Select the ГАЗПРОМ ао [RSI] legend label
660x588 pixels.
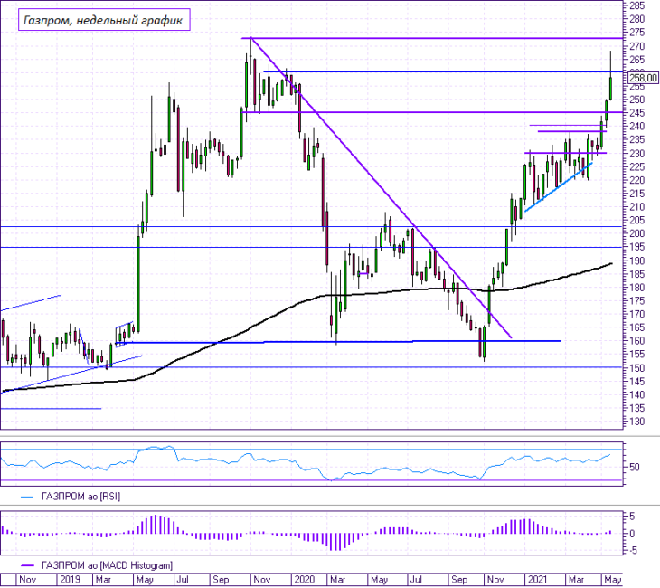pyautogui.click(x=80, y=497)
